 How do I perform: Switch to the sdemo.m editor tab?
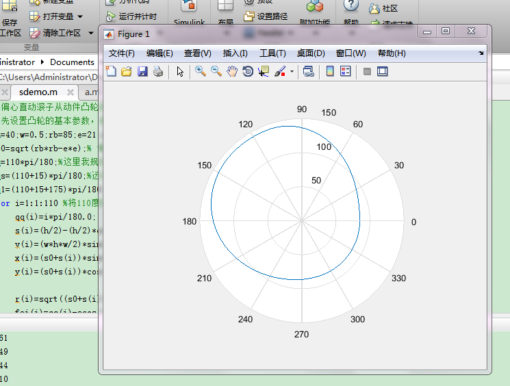[x=38, y=92]
